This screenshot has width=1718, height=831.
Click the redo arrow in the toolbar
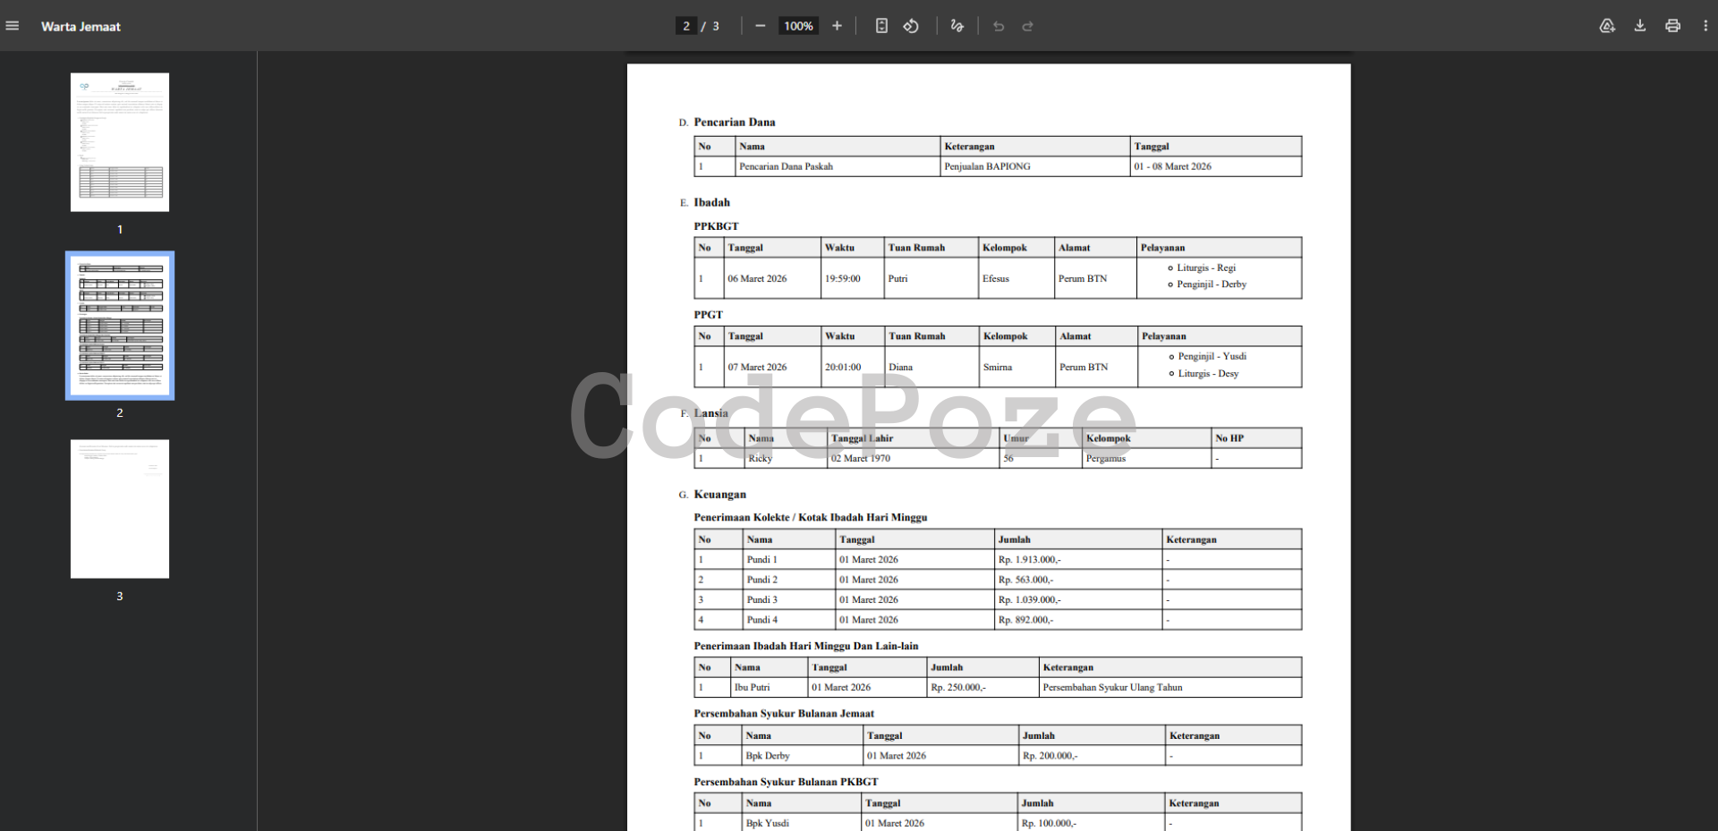coord(1028,26)
